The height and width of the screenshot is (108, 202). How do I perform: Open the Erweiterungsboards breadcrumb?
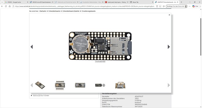89,11
